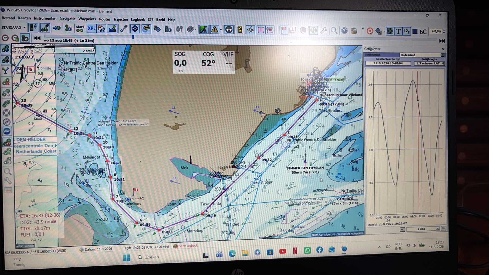Viewport: 489px width, 275px height.
Task: Toggle the XPL route planning button
Action: pyautogui.click(x=91, y=28)
